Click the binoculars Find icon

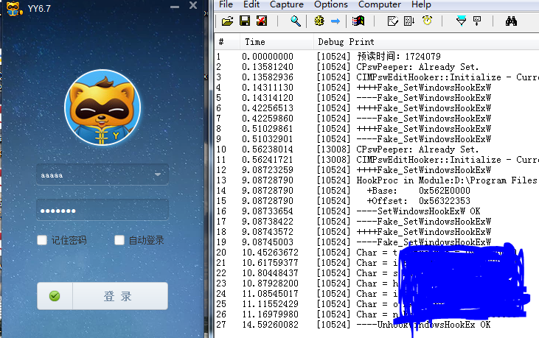point(511,21)
